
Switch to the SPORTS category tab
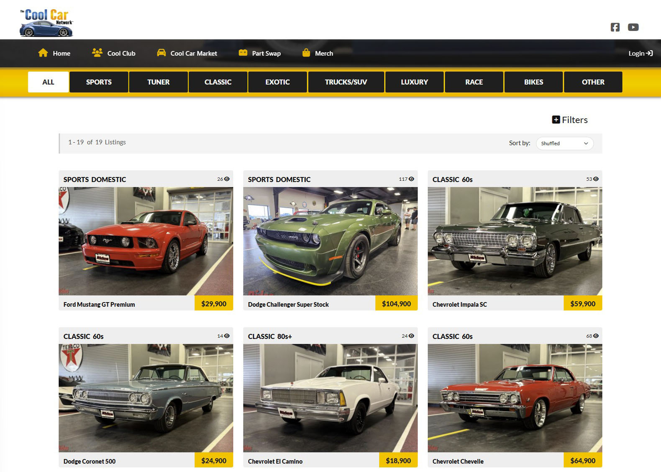(x=99, y=82)
